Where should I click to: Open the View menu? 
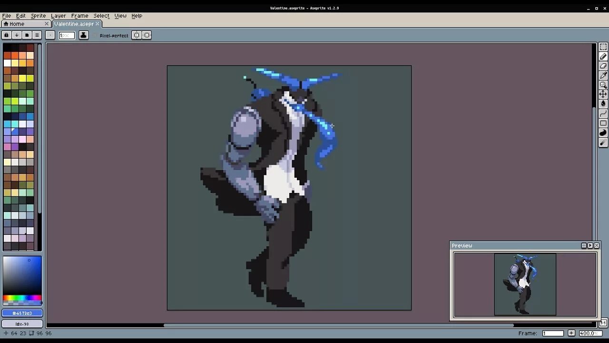[120, 16]
